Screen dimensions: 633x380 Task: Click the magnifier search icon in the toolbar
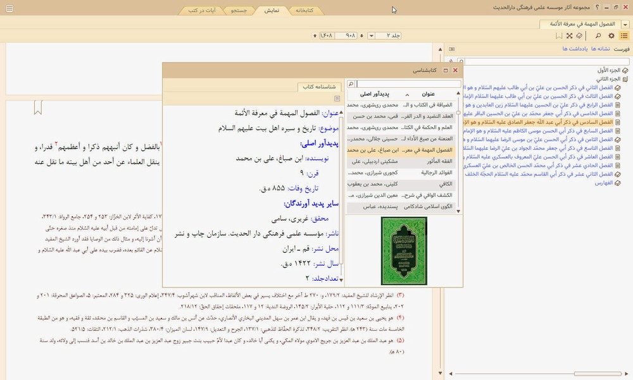[x=598, y=36]
